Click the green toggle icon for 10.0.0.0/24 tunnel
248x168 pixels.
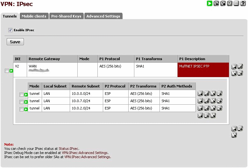point(26,94)
